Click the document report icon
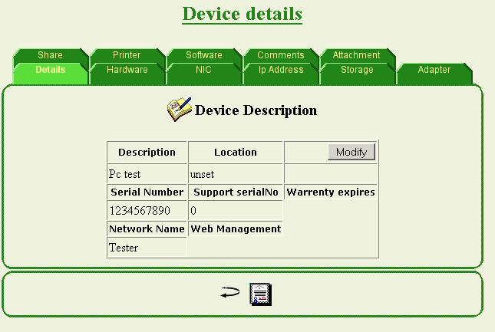This screenshot has width=495, height=332. (x=261, y=294)
